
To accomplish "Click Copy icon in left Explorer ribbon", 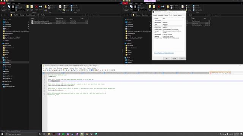I will coord(9,8).
